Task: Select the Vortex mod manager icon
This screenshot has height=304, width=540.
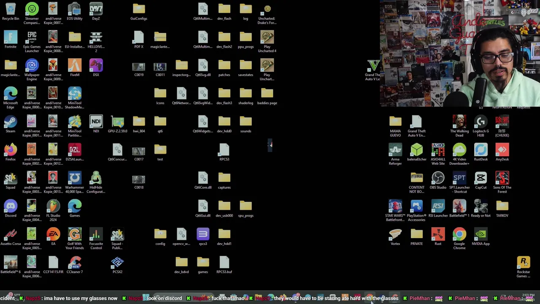Action: click(x=395, y=237)
